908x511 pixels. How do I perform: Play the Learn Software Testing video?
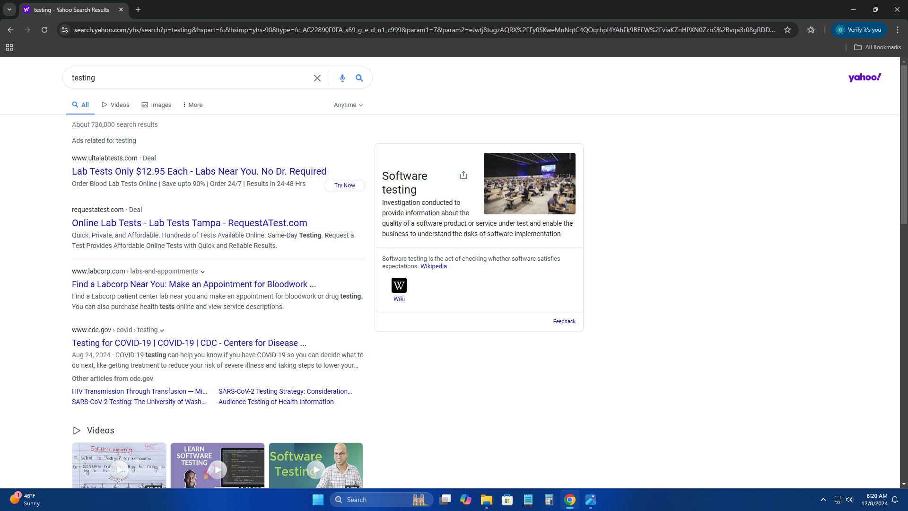pyautogui.click(x=218, y=466)
